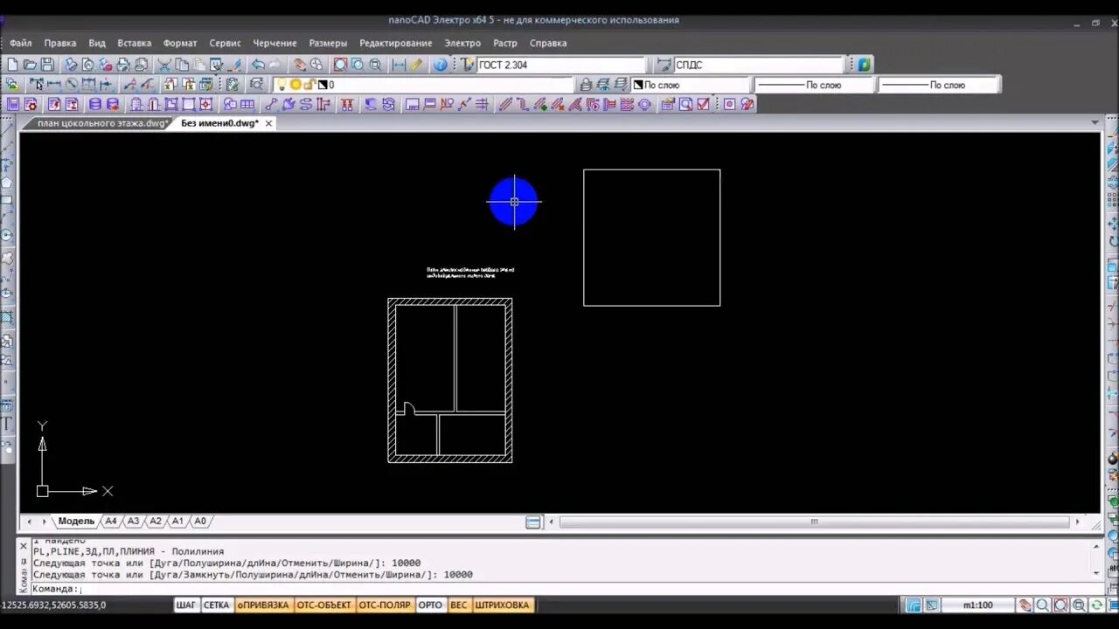Open the Справка menu
Screen dimensions: 1119x629
[548, 43]
